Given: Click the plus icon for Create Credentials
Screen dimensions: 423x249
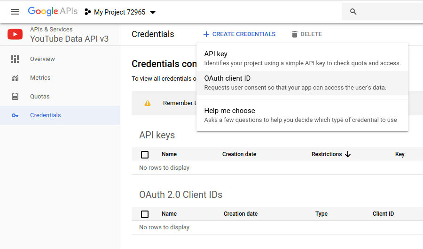Looking at the screenshot, I should pyautogui.click(x=206, y=34).
